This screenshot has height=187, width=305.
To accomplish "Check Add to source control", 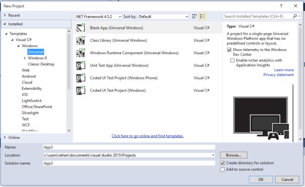I will click(222, 170).
